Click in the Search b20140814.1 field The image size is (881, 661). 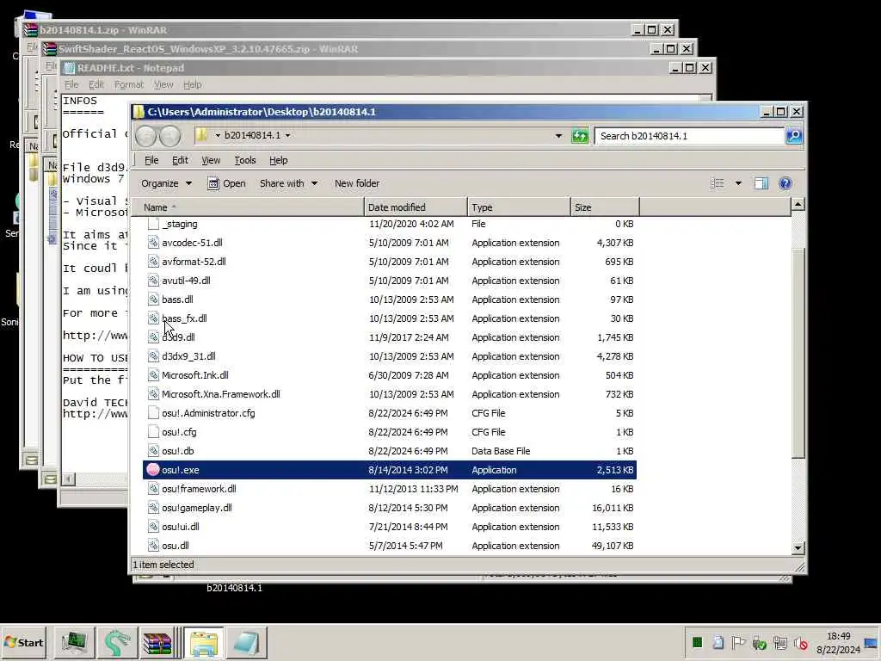pos(689,136)
